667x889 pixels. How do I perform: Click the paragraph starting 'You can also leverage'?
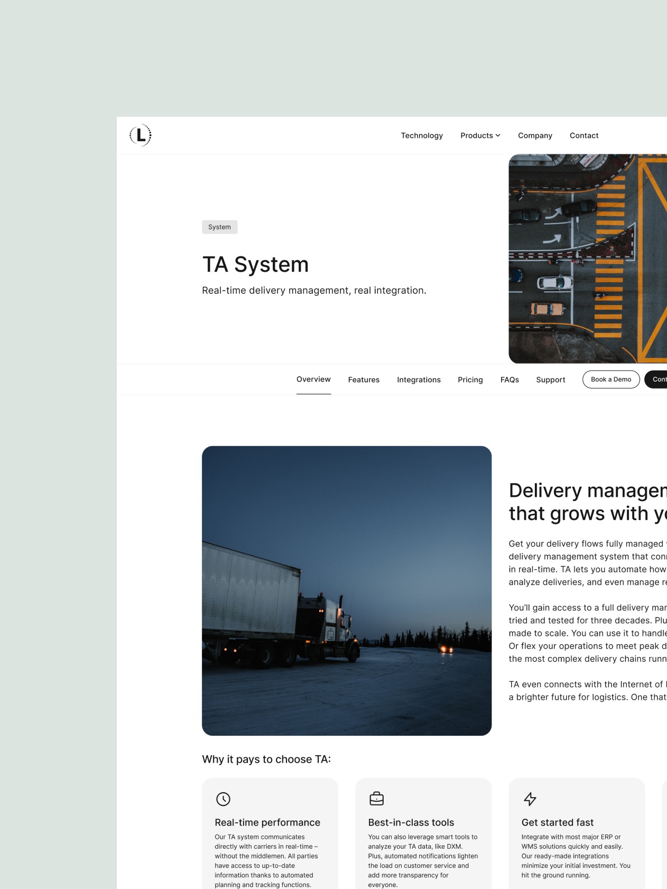click(423, 860)
